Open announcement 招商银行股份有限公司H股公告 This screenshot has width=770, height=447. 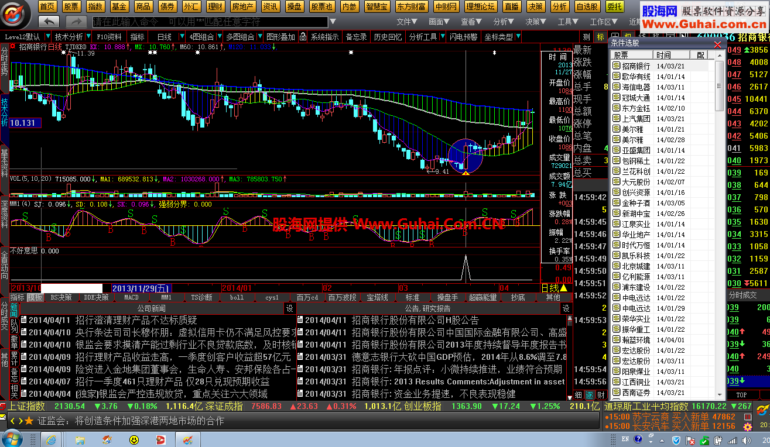click(x=415, y=321)
